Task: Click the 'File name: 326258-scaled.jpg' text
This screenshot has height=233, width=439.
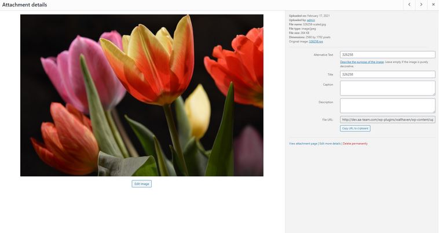Action: [x=307, y=24]
